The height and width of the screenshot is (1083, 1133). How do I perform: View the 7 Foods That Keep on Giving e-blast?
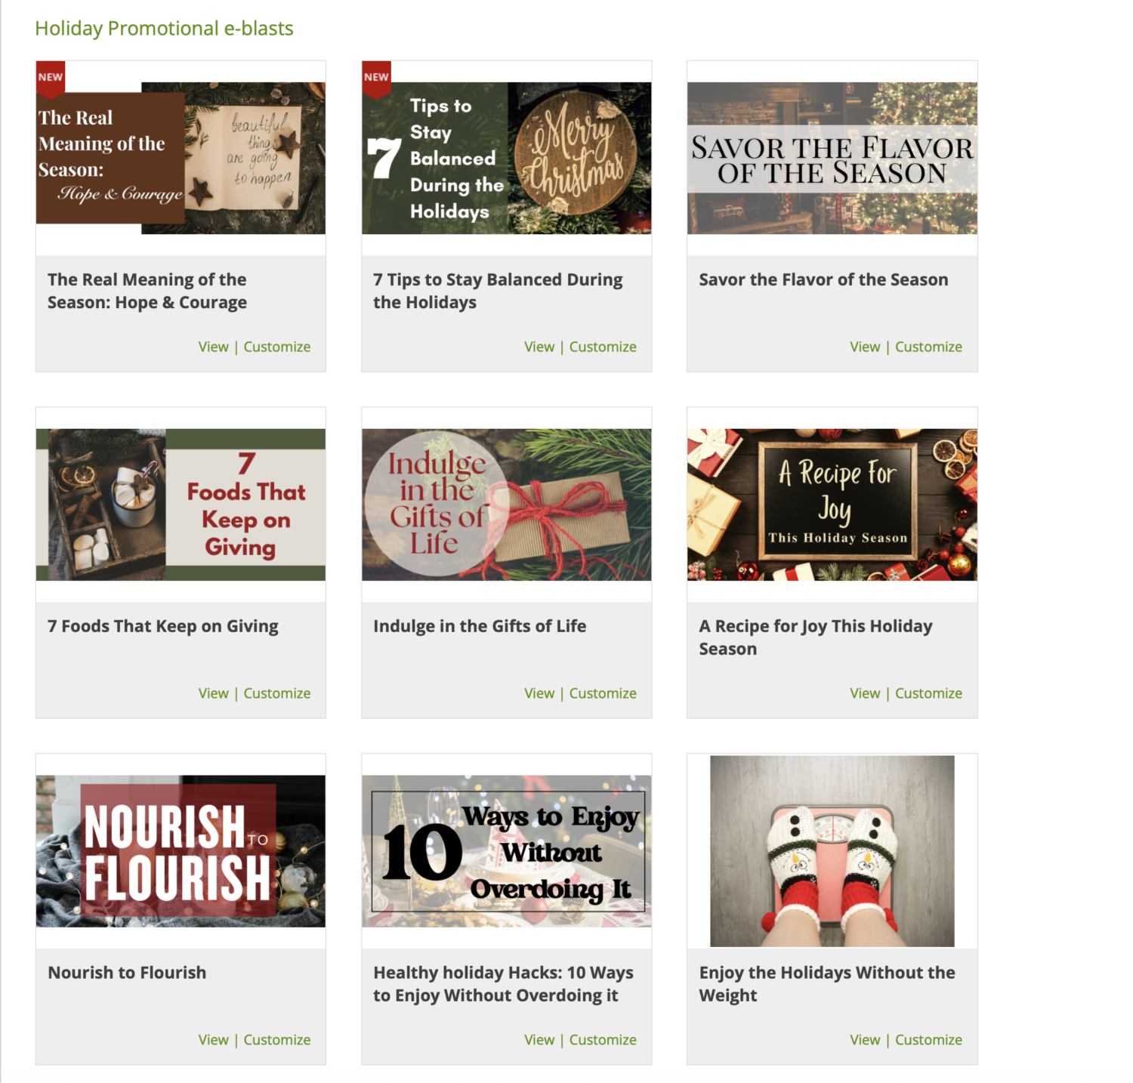click(213, 693)
